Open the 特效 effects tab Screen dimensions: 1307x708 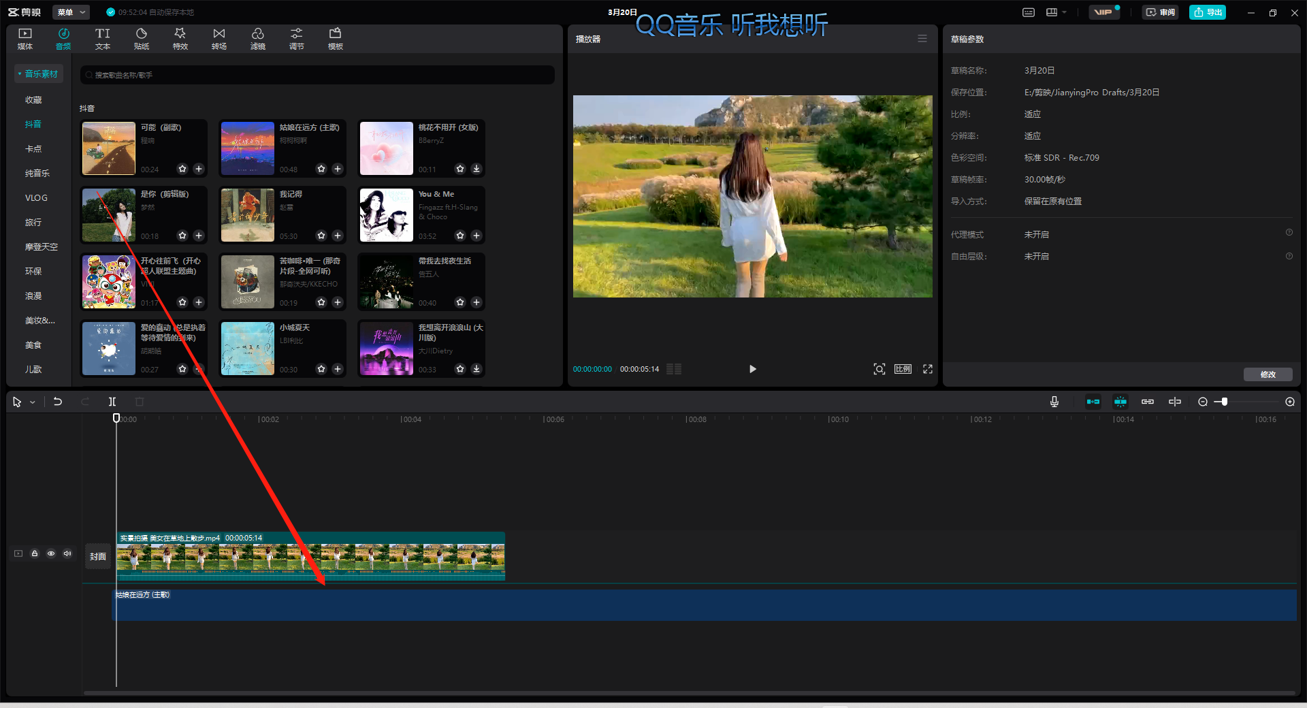coord(180,39)
